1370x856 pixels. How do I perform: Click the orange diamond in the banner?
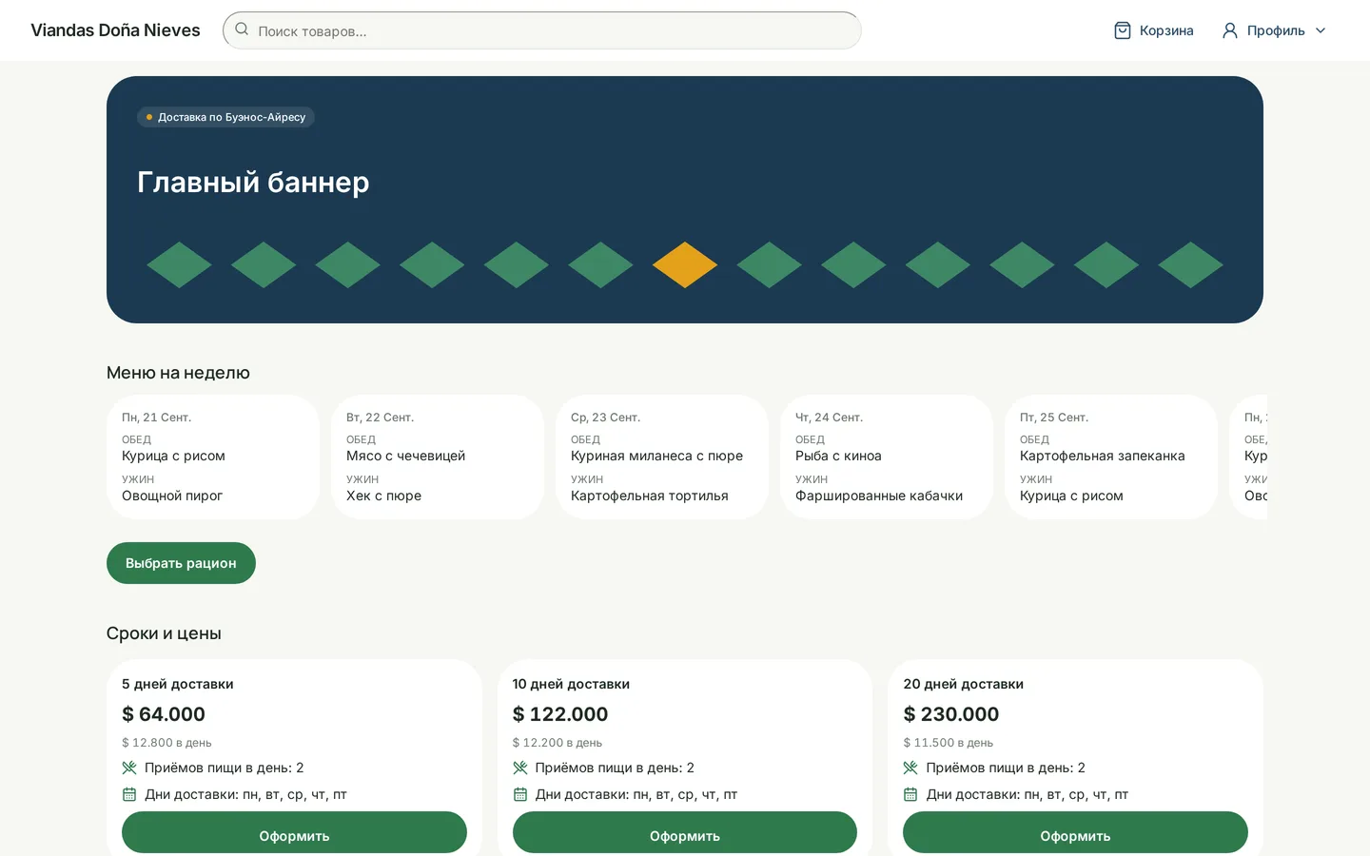pos(685,264)
